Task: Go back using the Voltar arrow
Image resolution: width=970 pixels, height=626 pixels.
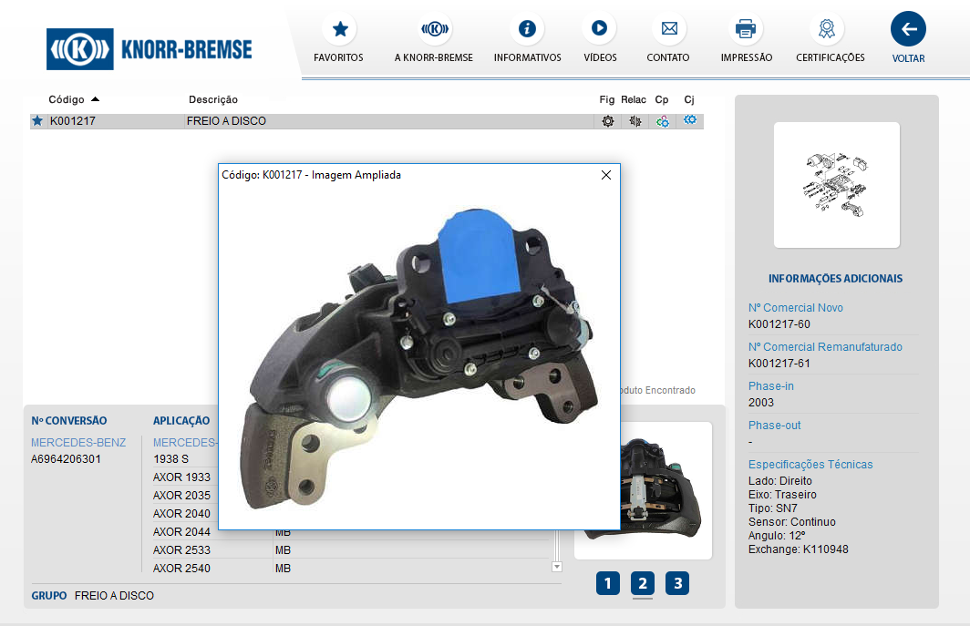Action: coord(908,29)
